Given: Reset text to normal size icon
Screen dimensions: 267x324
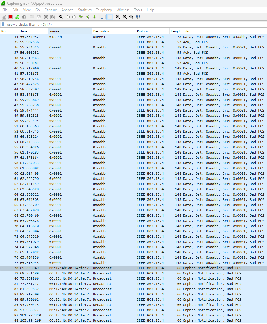Looking at the screenshot, I should click(131, 17).
